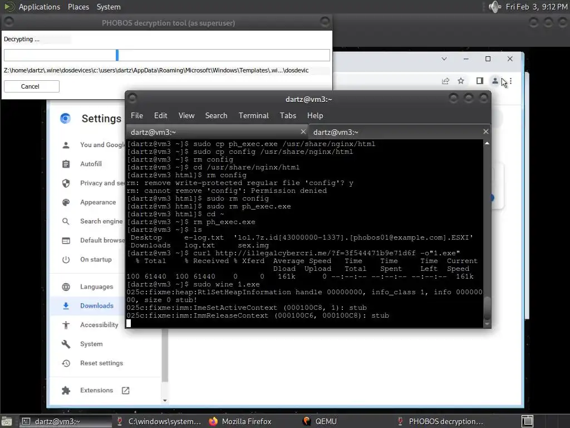This screenshot has width=570, height=428.
Task: Switch to Mozilla Firefox taskbar entry
Action: tap(240, 421)
